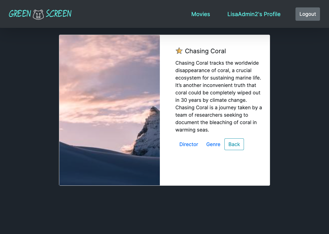This screenshot has width=329, height=234.
Task: Click empty navbar space left of Movies
Action: point(130,14)
